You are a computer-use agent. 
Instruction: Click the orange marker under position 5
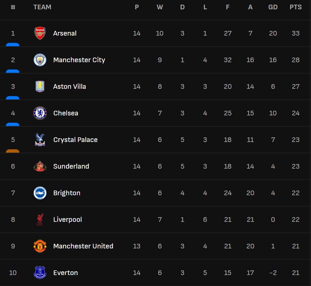[x=13, y=151]
